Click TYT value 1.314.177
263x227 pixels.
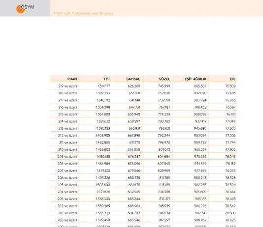[x=104, y=86]
